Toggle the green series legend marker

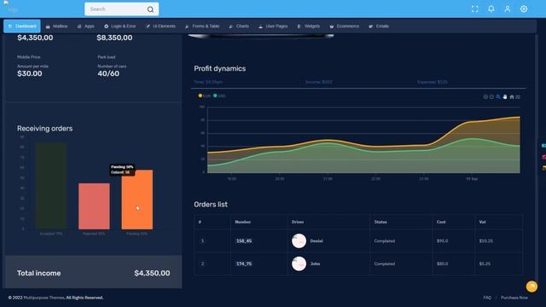(215, 96)
